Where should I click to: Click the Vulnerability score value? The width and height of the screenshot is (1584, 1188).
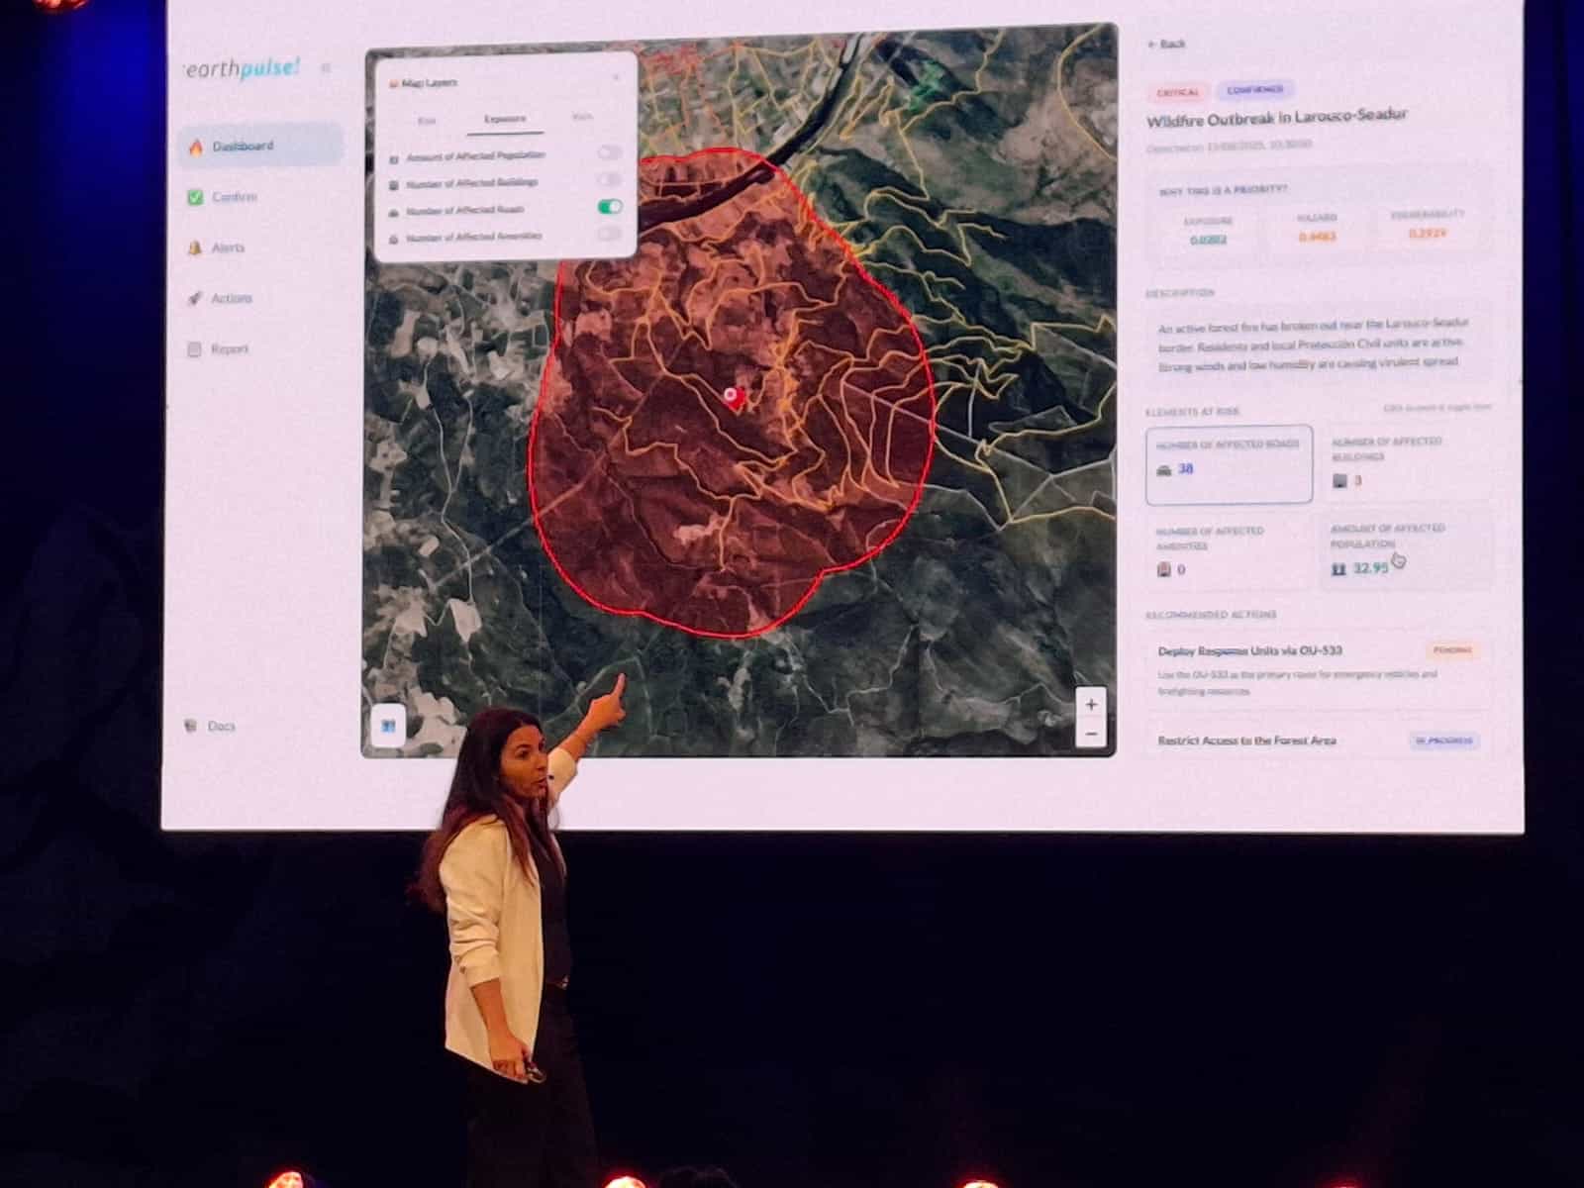tap(1427, 234)
